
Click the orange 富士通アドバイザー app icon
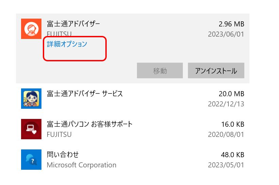click(31, 29)
